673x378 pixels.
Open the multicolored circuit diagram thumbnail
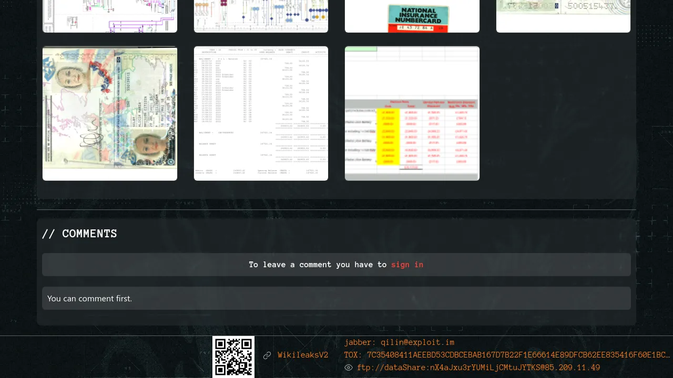coord(261,16)
